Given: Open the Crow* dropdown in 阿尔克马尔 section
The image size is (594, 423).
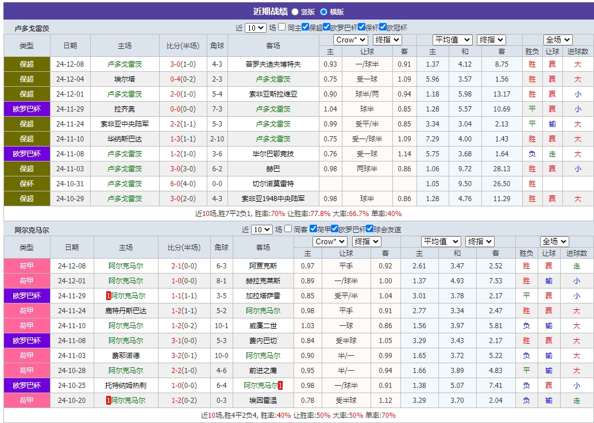Looking at the screenshot, I should (331, 241).
